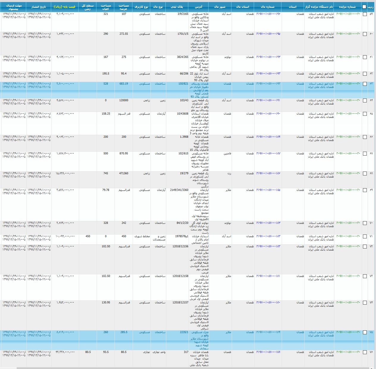Screen dimensions: 376x369
Task: Open the property number link in row 59
Action: 268,14
